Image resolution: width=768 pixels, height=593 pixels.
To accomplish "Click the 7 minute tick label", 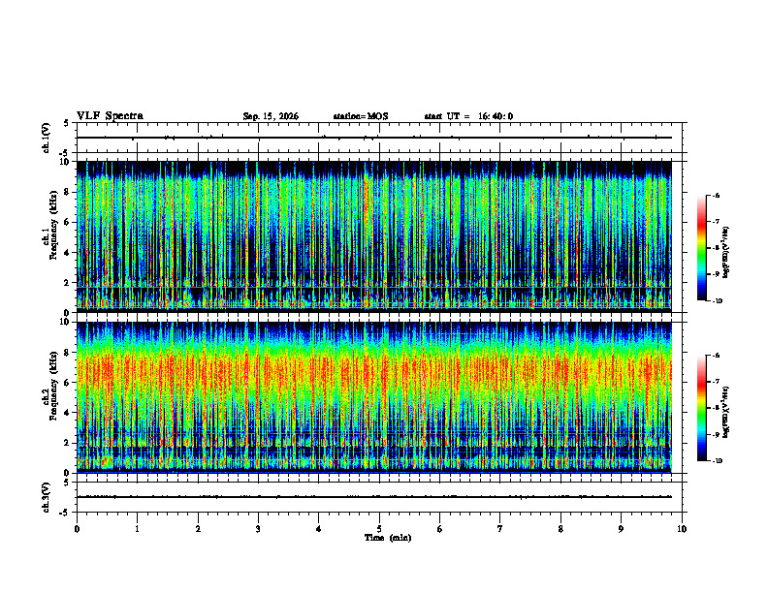I will (500, 529).
